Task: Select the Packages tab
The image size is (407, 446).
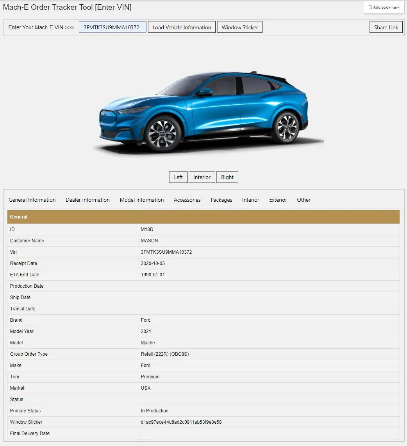Action: [x=221, y=200]
